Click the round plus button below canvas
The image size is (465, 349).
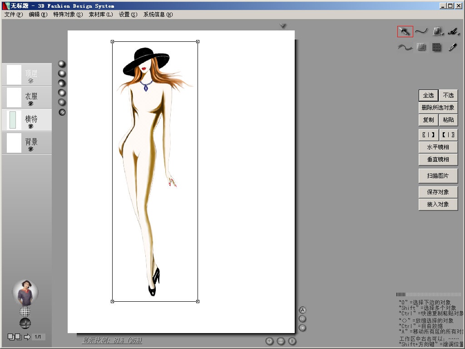pyautogui.click(x=269, y=341)
